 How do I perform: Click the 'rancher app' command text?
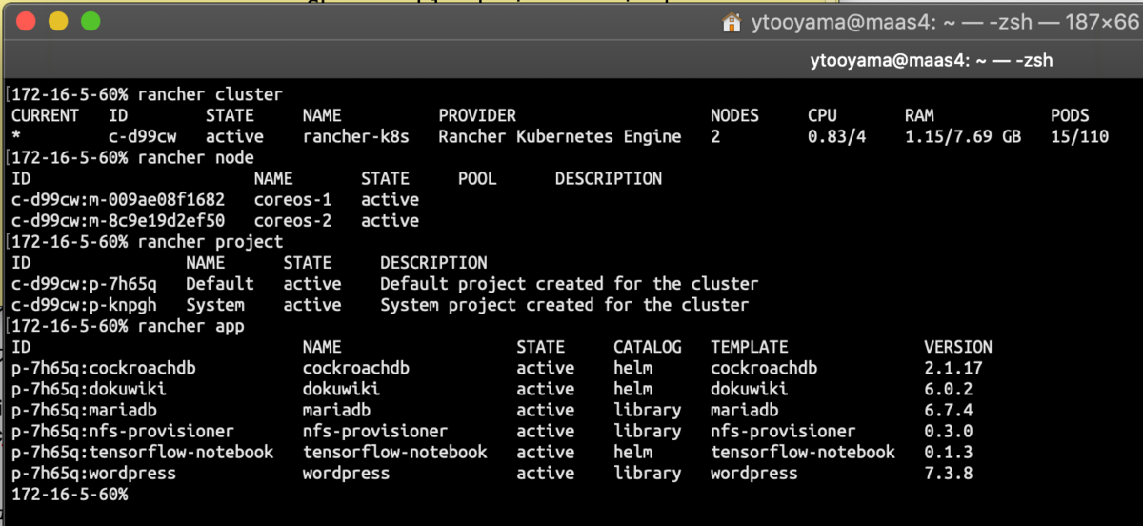[x=191, y=326]
